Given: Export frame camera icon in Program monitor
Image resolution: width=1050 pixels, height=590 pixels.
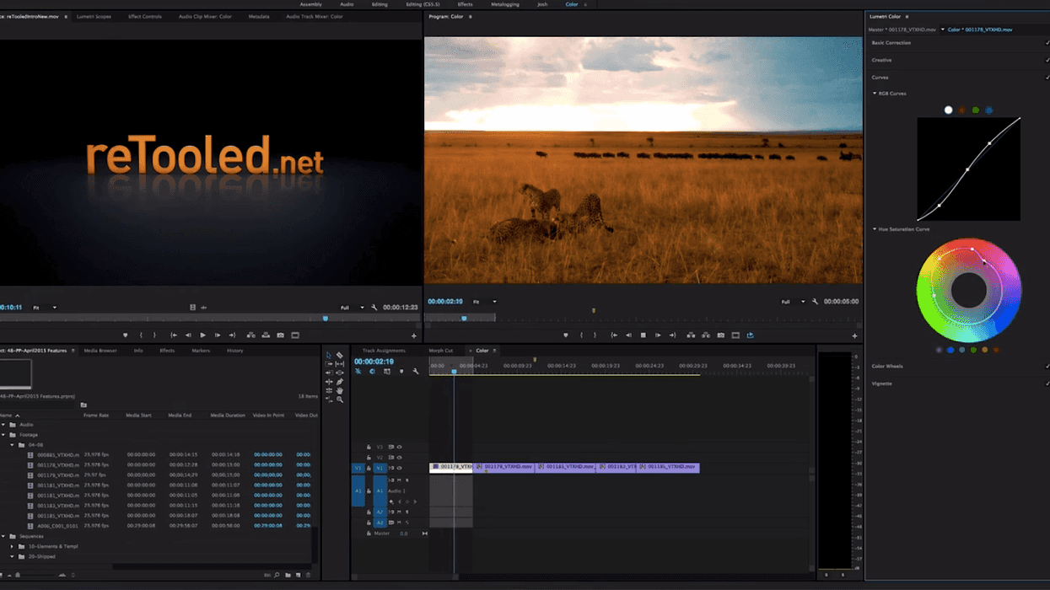Looking at the screenshot, I should click(721, 335).
